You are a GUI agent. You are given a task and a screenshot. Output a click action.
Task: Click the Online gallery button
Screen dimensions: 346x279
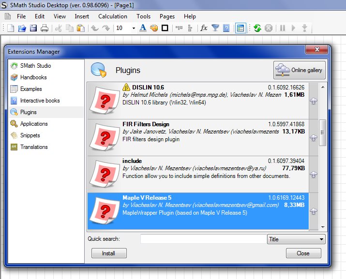300,71
